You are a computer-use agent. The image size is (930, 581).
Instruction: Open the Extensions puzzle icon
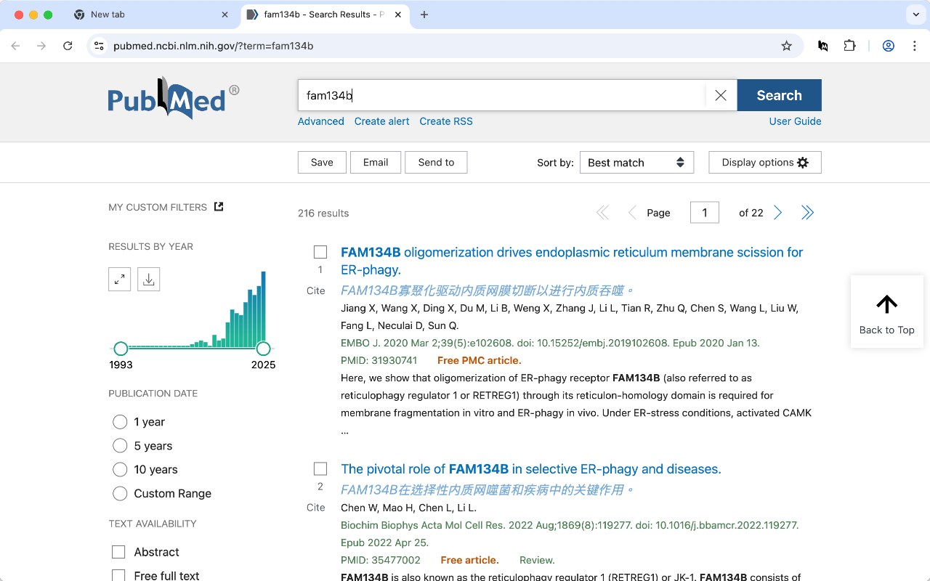click(x=849, y=46)
